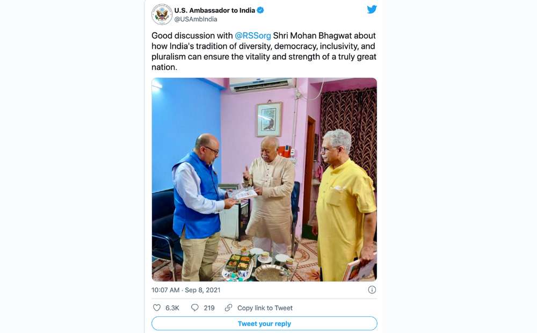Click the @USAmbIndia handle
The image size is (537, 333).
coord(195,19)
